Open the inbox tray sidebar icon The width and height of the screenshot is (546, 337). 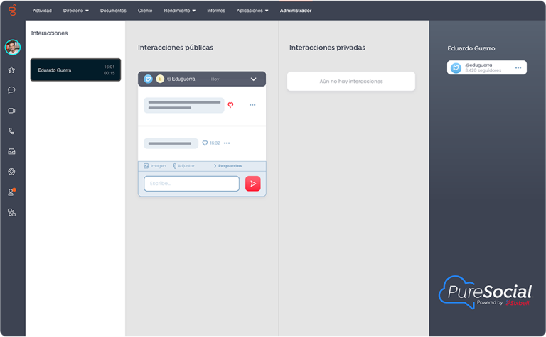[11, 152]
